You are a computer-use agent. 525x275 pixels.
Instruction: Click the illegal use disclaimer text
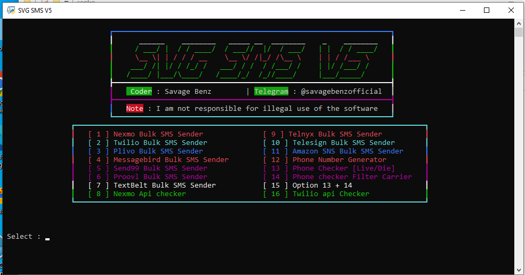point(266,109)
